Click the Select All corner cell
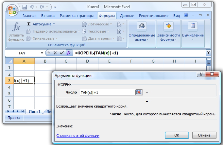This screenshot has height=145, width=223. (x=9, y=61)
